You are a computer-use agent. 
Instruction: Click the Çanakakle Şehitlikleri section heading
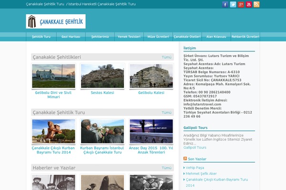(57, 57)
